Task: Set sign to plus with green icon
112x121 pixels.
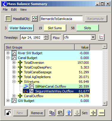Action: pos(93,113)
